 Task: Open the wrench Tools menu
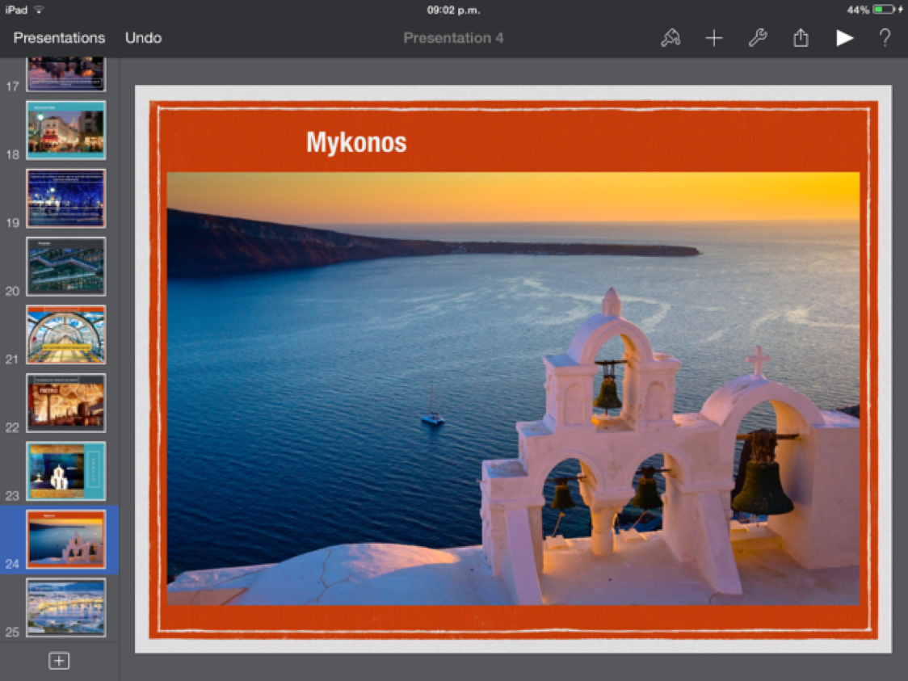[x=757, y=38]
